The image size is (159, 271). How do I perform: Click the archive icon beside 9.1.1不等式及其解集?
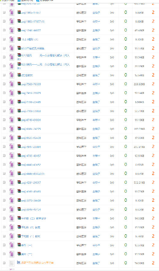click(19, 48)
